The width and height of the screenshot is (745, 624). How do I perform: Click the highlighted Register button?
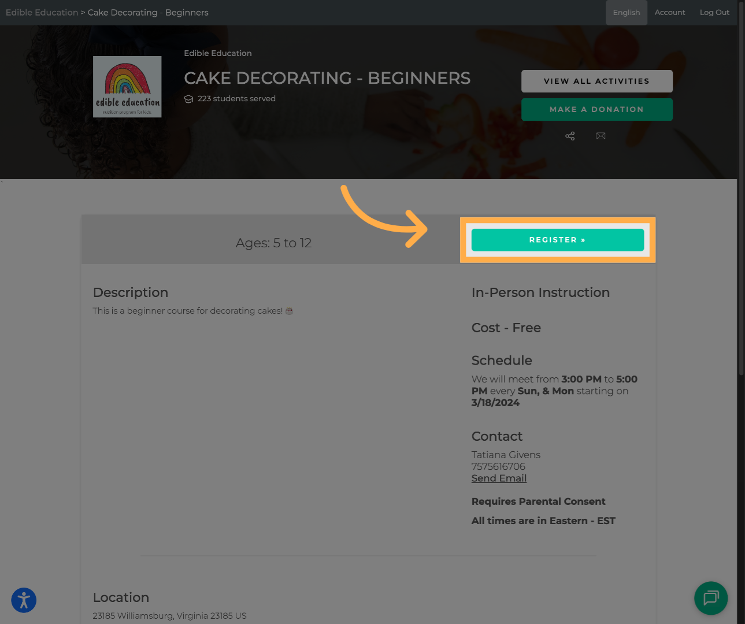(x=558, y=240)
